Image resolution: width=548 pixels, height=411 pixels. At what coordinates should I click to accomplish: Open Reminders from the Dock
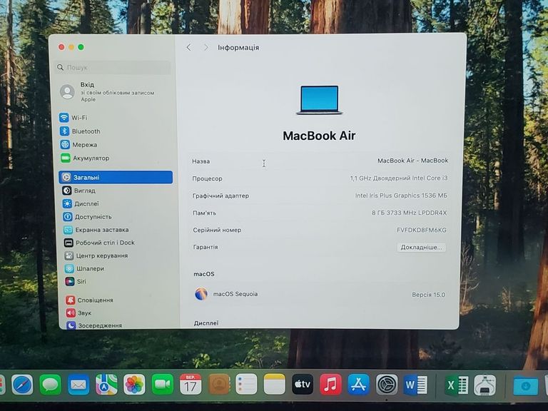[246, 385]
